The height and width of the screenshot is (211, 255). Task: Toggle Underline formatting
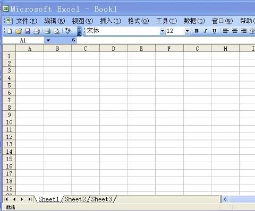point(214,31)
